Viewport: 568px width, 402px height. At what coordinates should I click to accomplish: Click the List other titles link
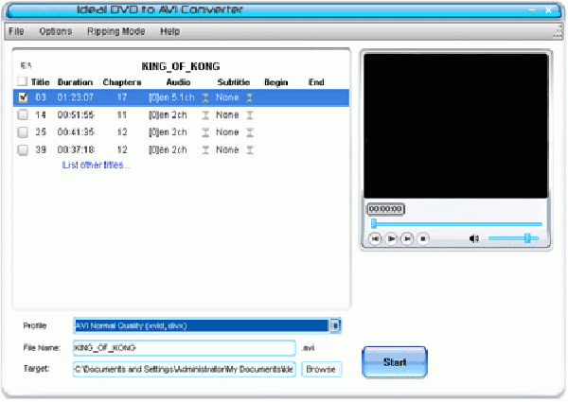coord(96,165)
